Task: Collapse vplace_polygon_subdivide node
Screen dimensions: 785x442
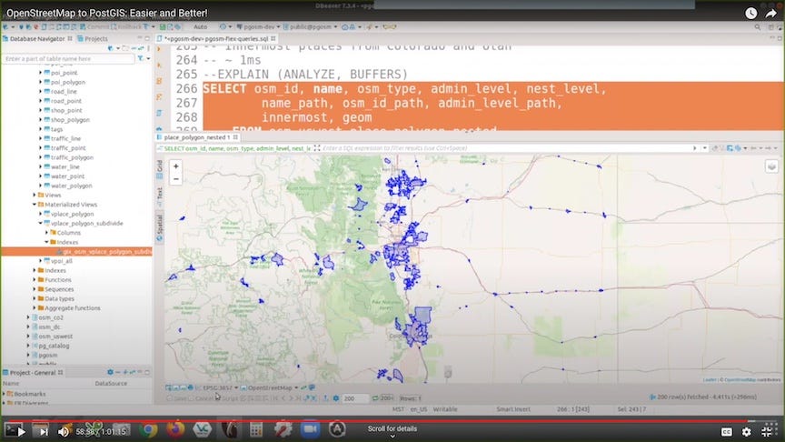Action: [41, 224]
